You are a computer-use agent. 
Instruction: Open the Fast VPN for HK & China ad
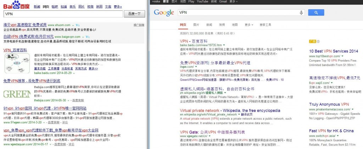coord(331,131)
